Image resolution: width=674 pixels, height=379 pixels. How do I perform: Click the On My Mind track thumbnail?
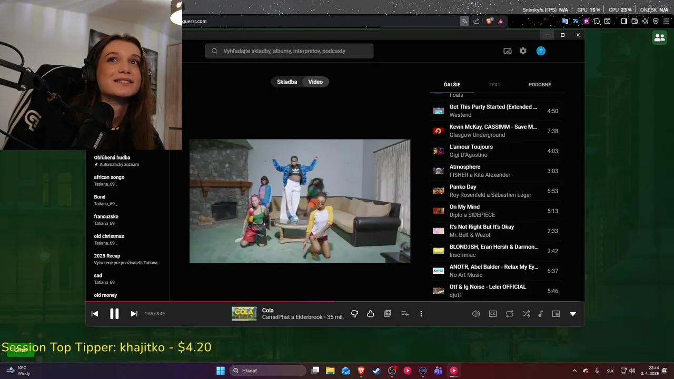tap(438, 211)
